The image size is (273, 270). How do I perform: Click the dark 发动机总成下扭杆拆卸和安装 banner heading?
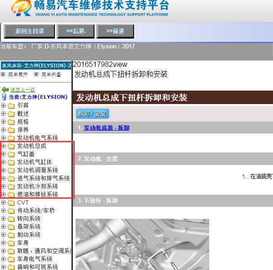[173, 97]
